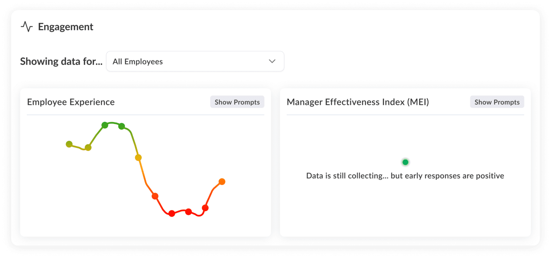The width and height of the screenshot is (551, 258).
Task: Click the Employee Experience panel title
Action: coord(71,102)
